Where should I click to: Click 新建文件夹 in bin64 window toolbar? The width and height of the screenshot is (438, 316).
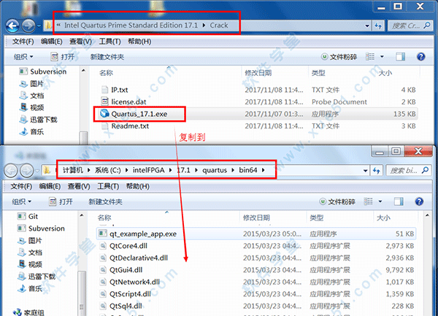pyautogui.click(x=106, y=201)
